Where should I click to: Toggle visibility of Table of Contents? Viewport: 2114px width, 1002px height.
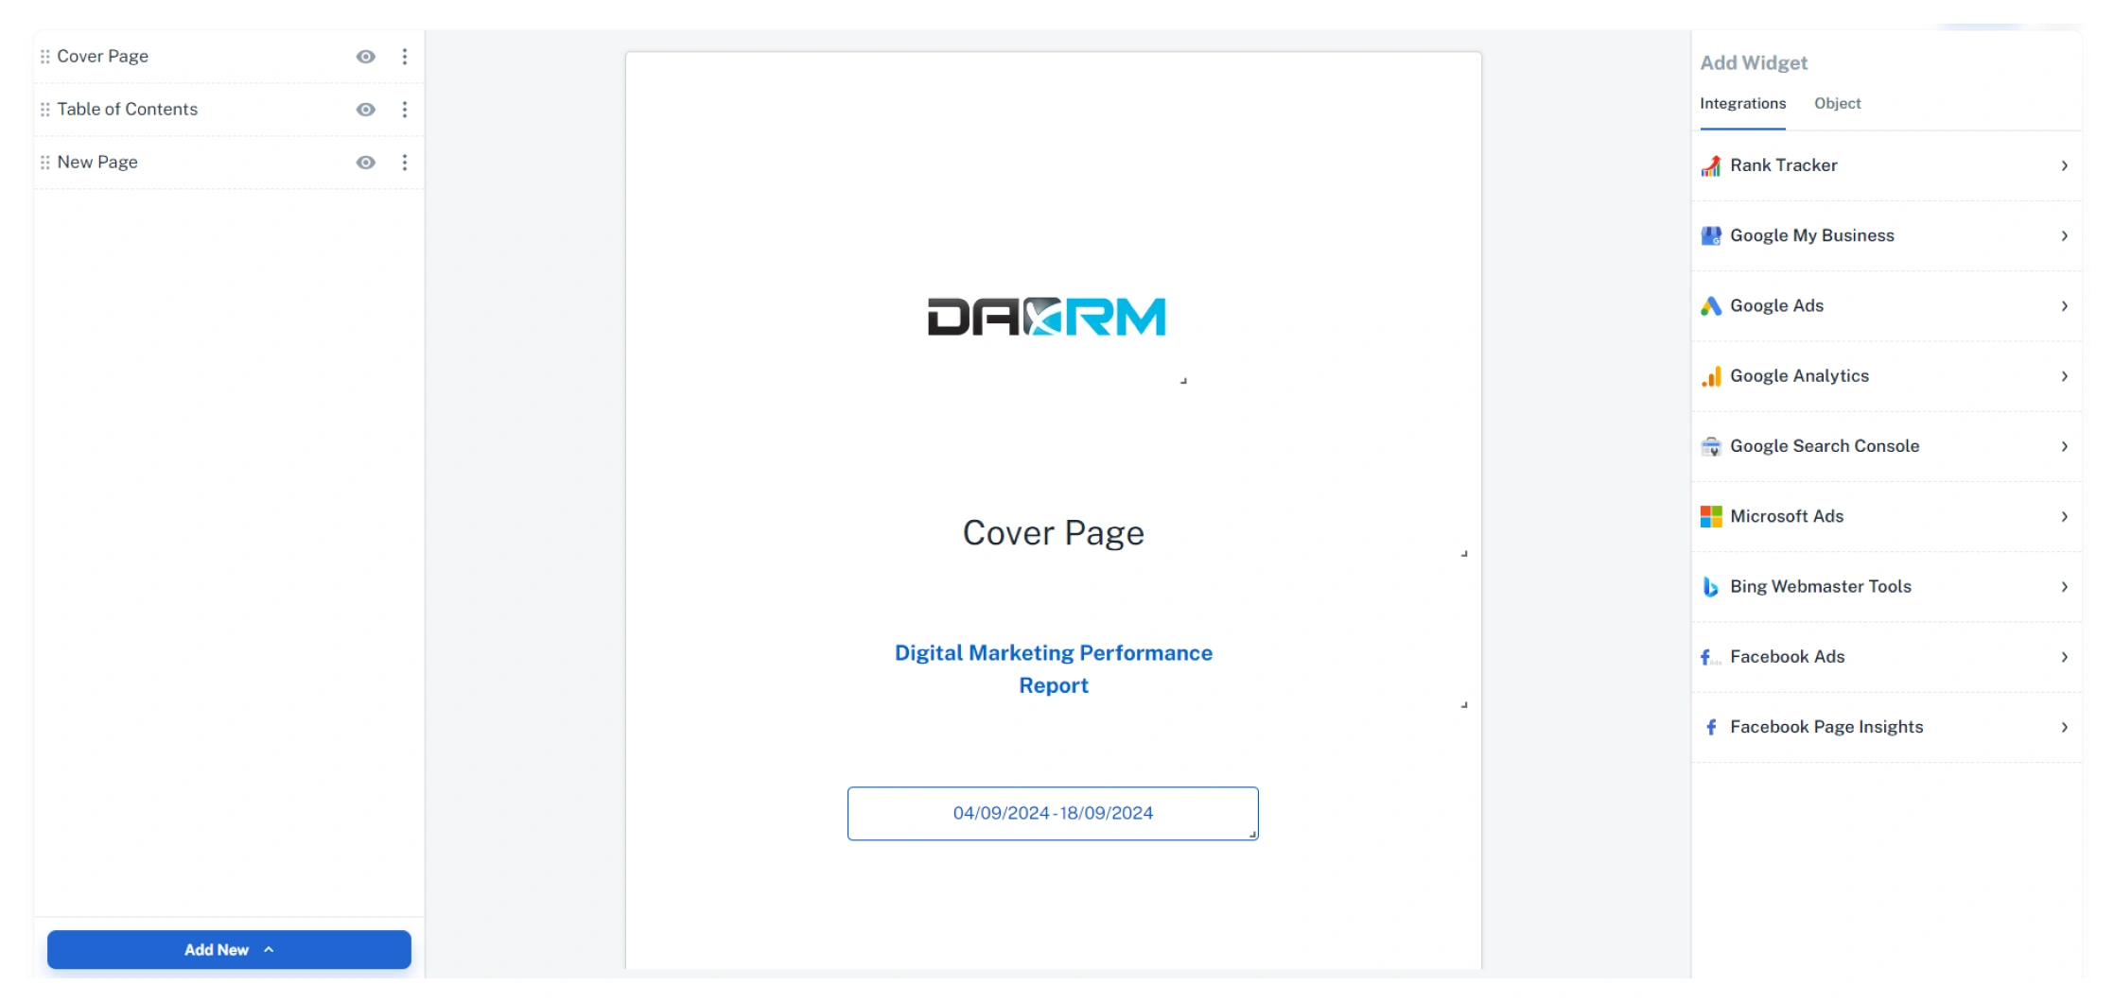(366, 110)
